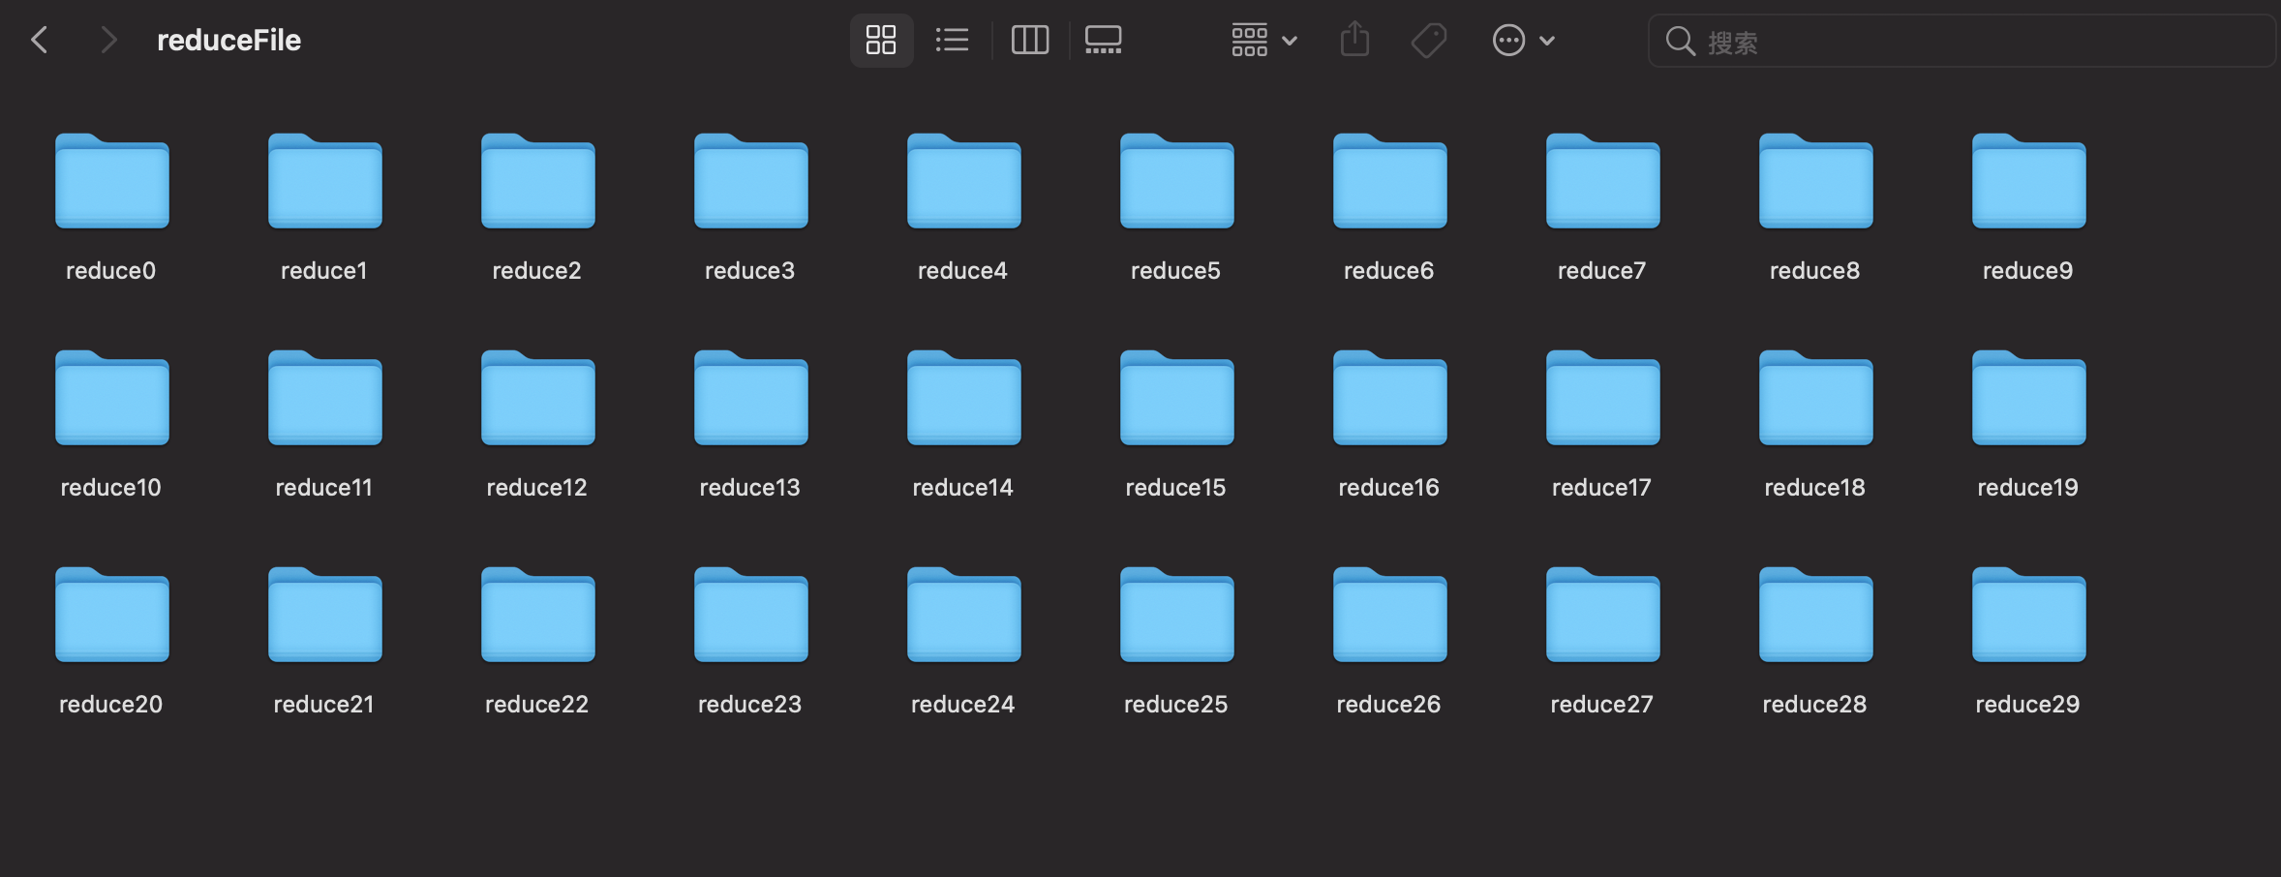Click the Tags button

pyautogui.click(x=1428, y=40)
